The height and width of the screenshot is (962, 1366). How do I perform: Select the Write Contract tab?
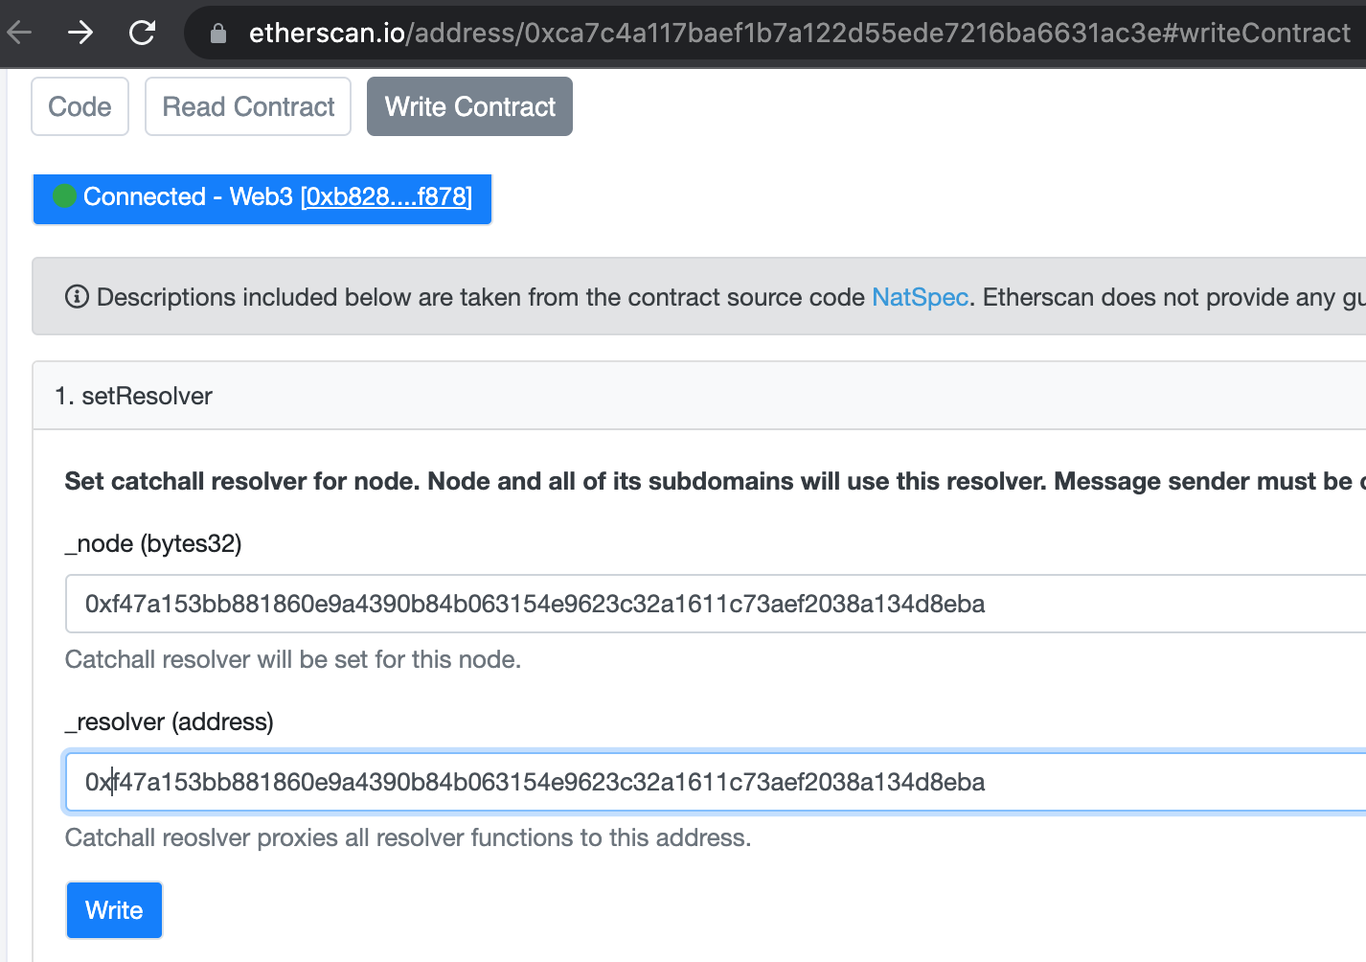(468, 106)
